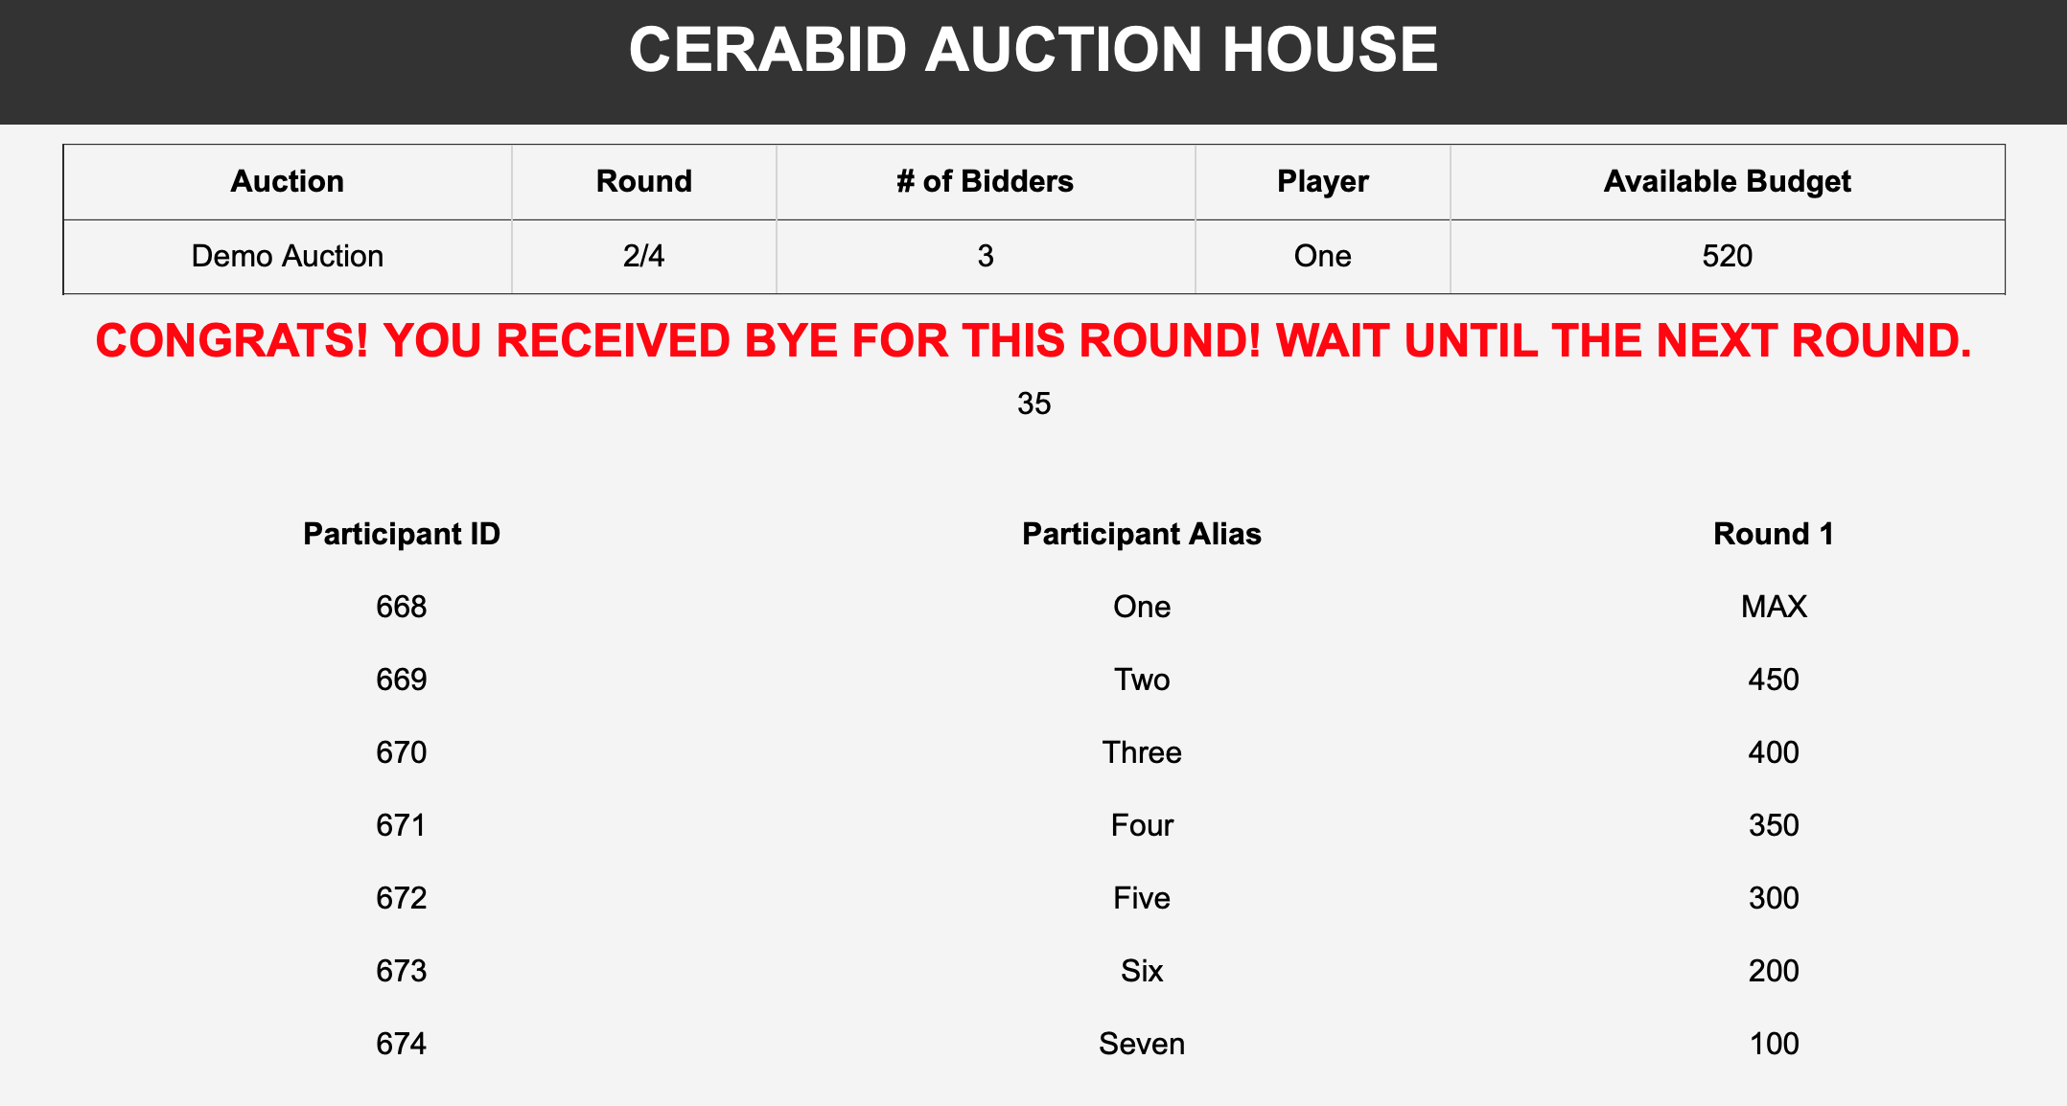The width and height of the screenshot is (2067, 1106).
Task: Click the red bye round congratulations message
Action: 1033,340
